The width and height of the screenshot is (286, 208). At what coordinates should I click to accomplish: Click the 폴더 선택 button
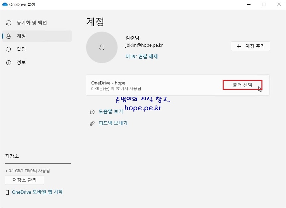243,85
